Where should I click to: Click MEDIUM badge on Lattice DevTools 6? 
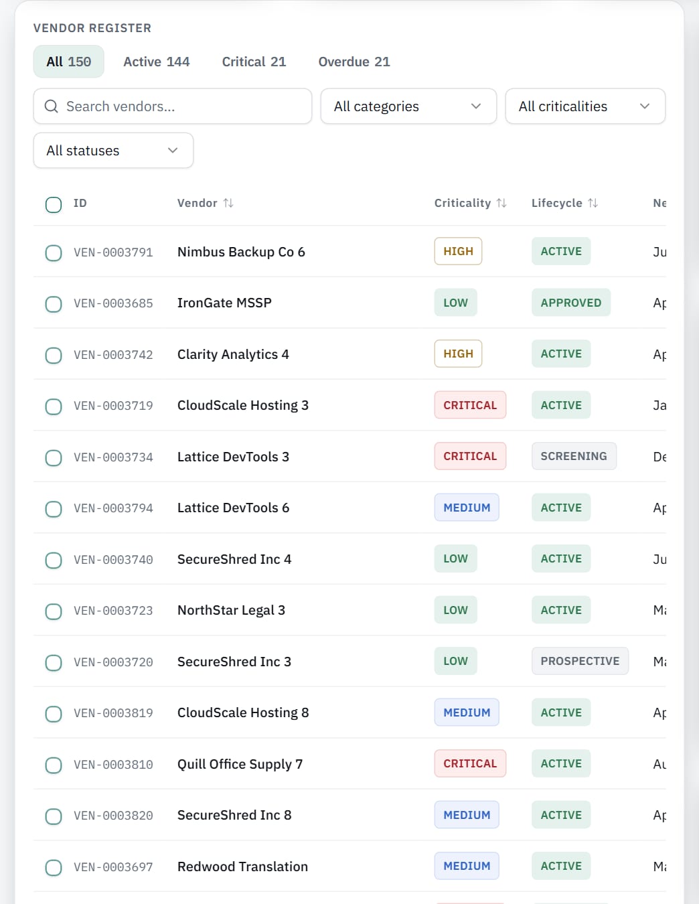point(467,508)
